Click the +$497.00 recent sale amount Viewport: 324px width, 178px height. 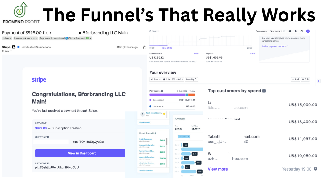[162, 158]
